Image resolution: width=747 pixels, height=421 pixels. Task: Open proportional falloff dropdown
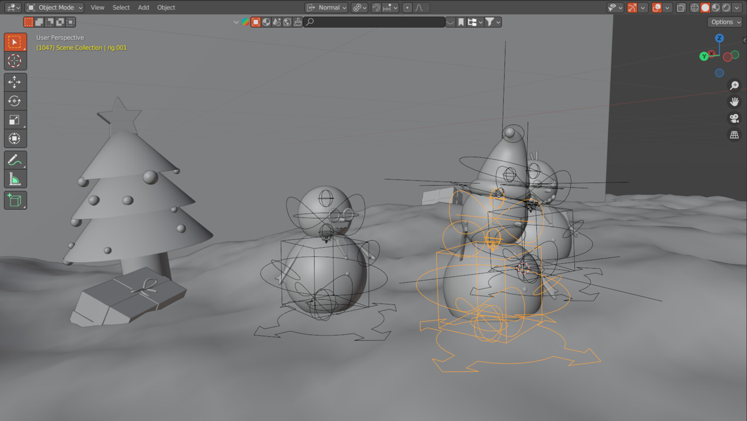click(x=421, y=7)
